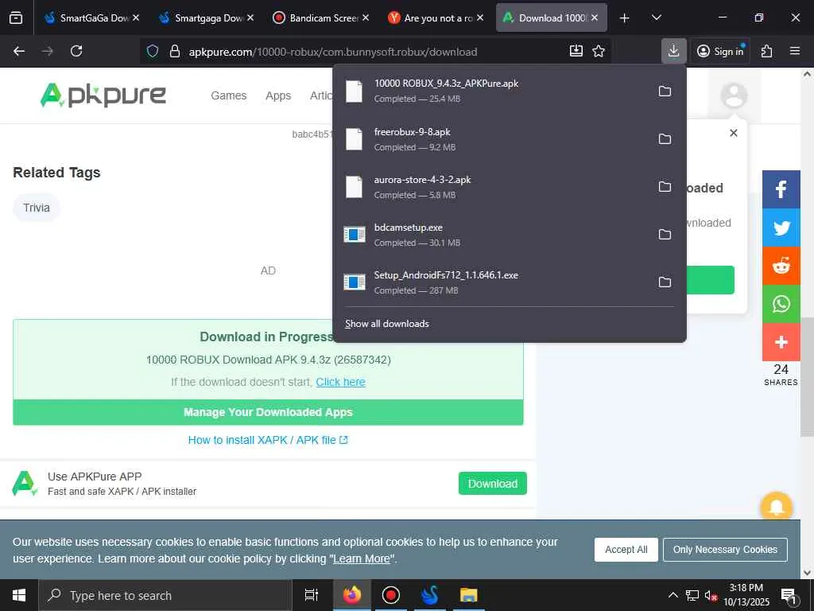Open the APKPure user avatar icon
This screenshot has height=611, width=814.
click(x=734, y=95)
